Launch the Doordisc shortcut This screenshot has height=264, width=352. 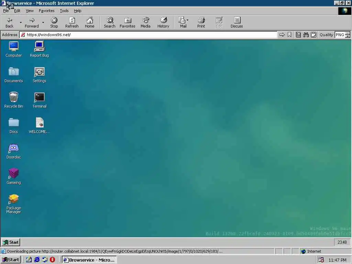point(14,151)
